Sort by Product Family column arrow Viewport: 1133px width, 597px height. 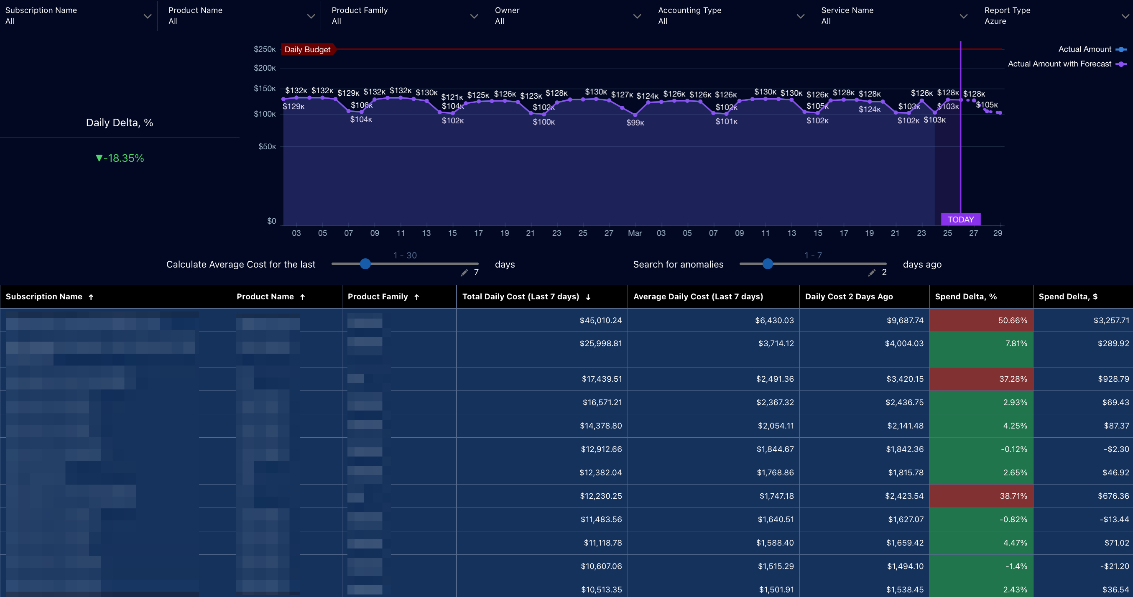[416, 297]
